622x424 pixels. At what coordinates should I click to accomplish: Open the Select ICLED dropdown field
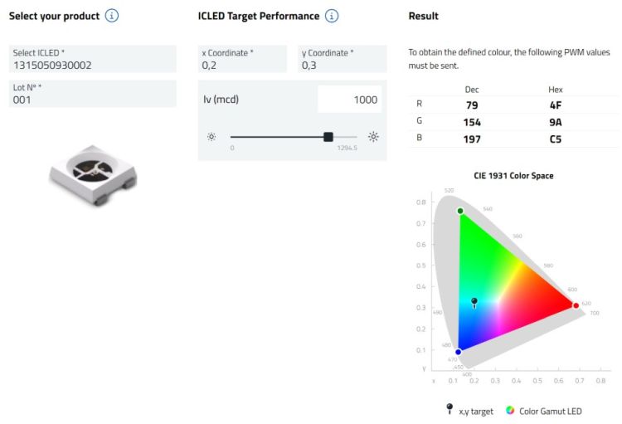pyautogui.click(x=92, y=59)
